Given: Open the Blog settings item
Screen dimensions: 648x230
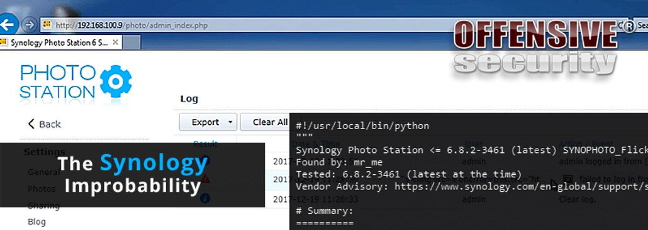Looking at the screenshot, I should [36, 222].
